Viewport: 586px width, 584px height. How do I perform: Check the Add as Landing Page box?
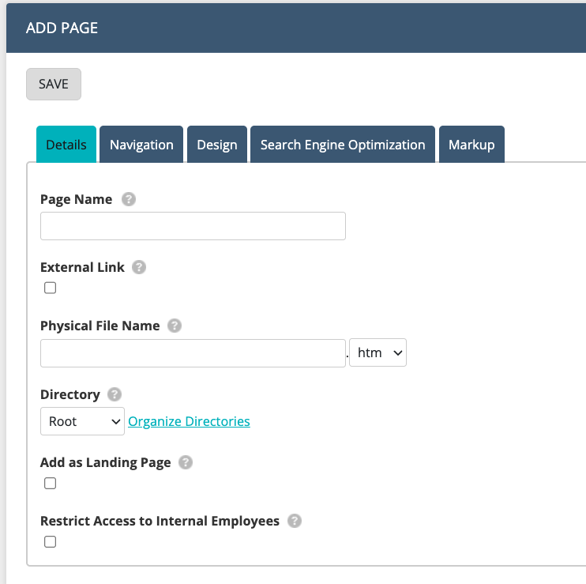coord(51,484)
